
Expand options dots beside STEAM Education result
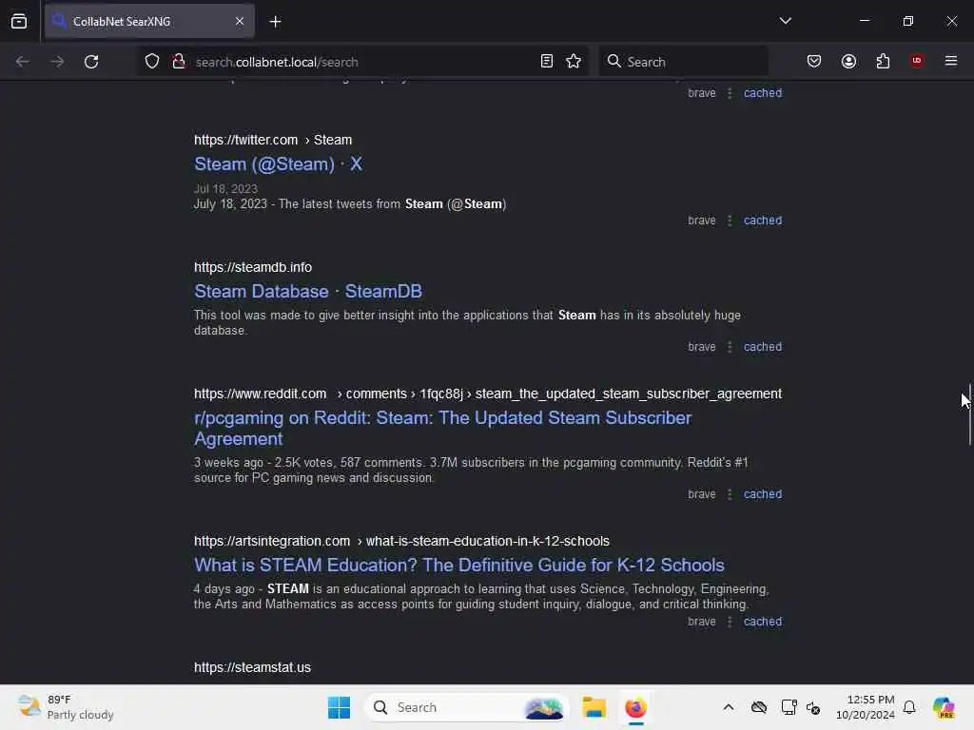[730, 622]
